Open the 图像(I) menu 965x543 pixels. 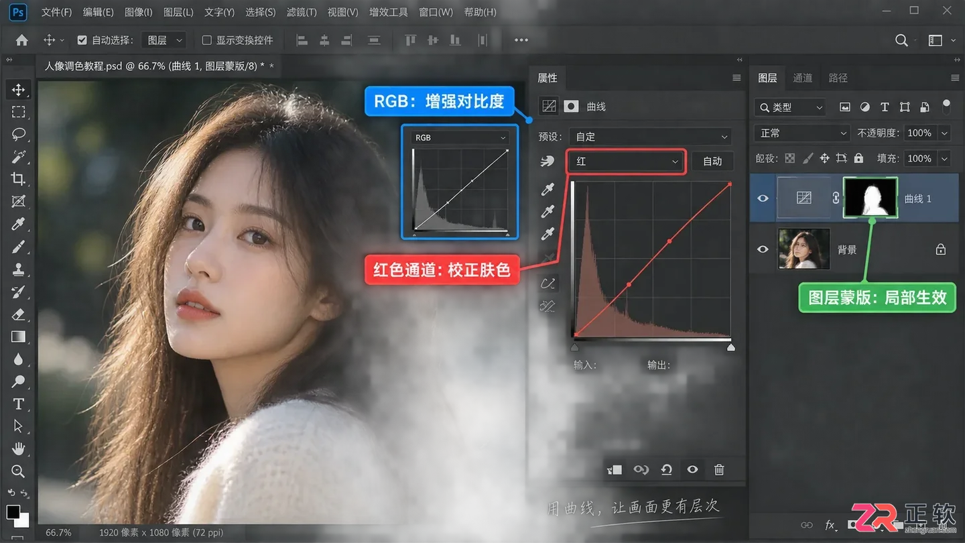139,12
